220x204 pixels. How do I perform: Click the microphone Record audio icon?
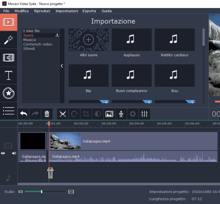coord(121,114)
